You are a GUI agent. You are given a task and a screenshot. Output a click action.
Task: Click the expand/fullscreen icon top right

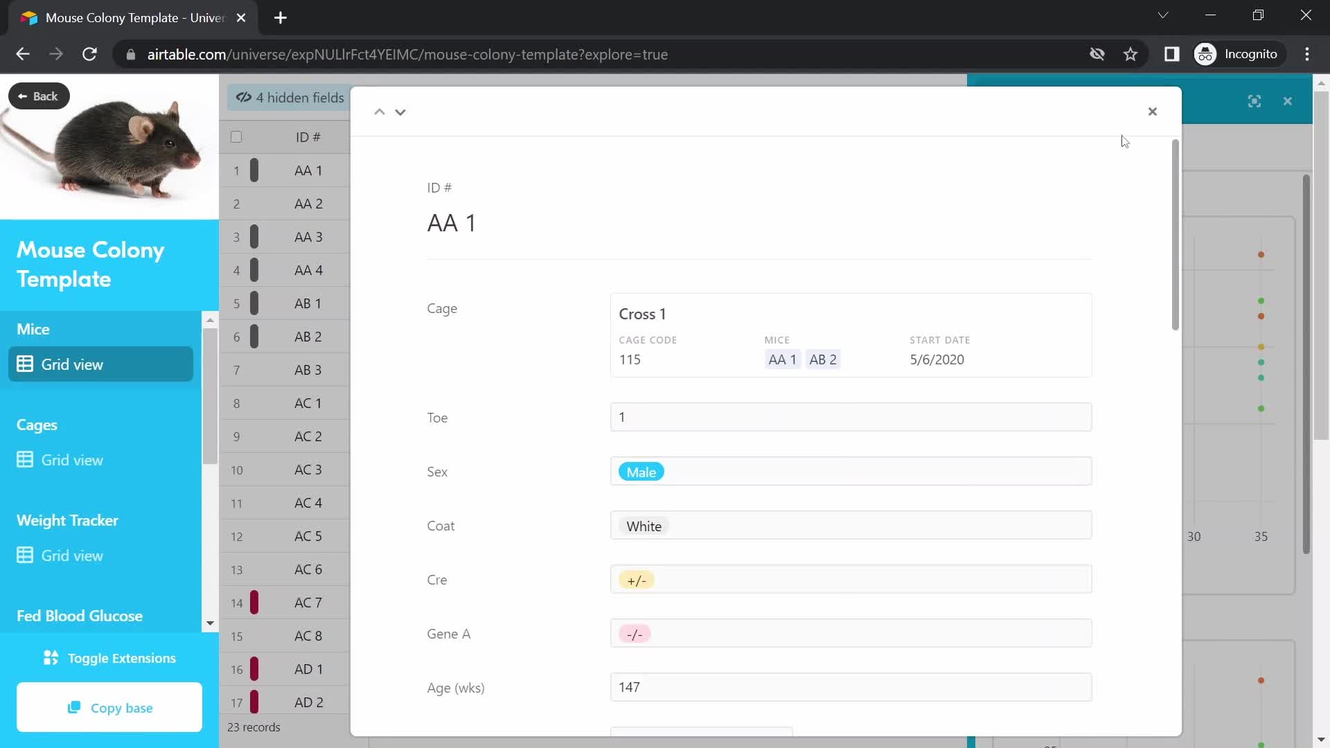(1254, 100)
